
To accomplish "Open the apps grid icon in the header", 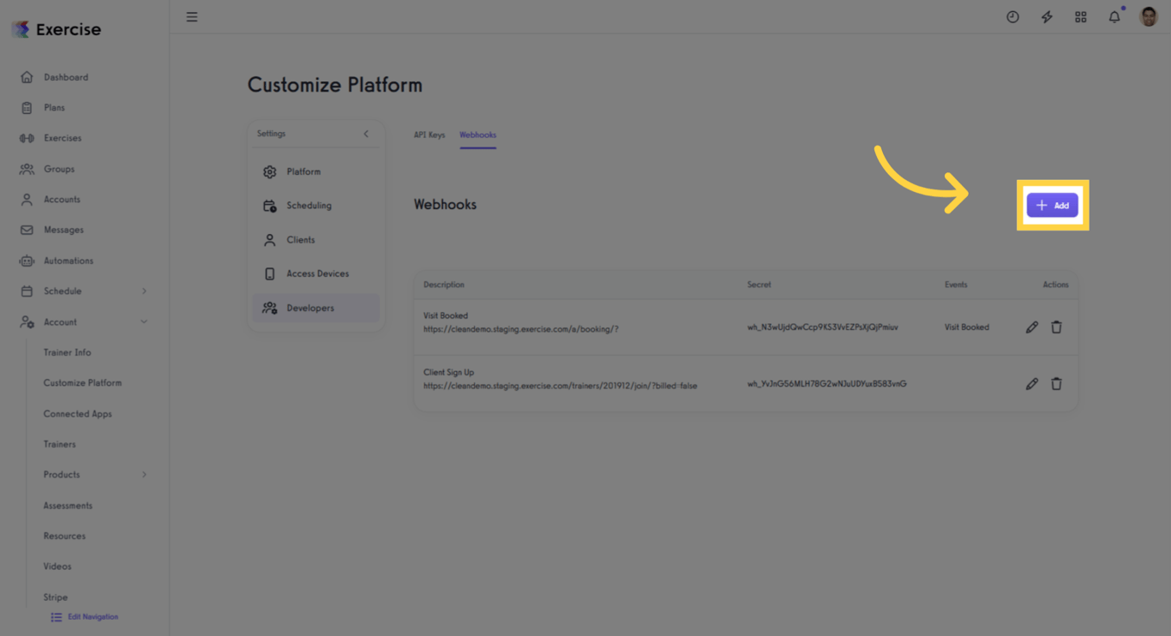I will 1080,16.
